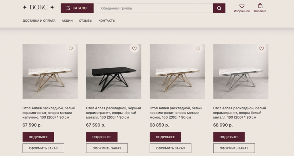Open the Избранное favorites heart icon

coord(242,6)
